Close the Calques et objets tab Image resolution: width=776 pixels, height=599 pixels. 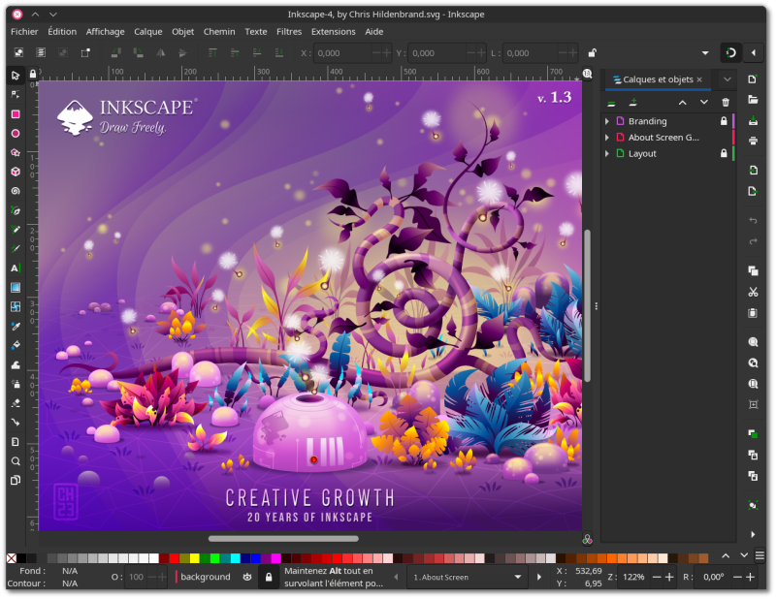click(x=699, y=79)
